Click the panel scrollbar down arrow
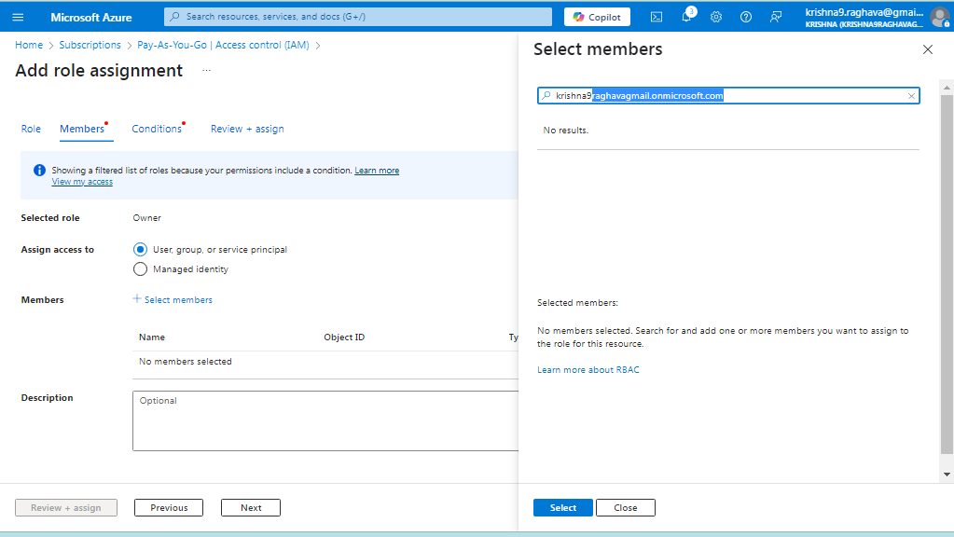This screenshot has height=537, width=954. point(947,475)
